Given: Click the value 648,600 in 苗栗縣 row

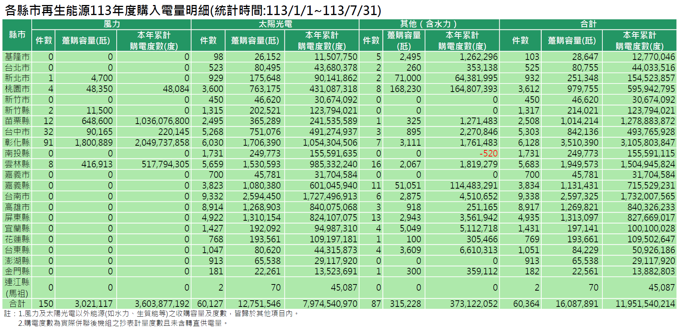Looking at the screenshot, I should (97, 121).
